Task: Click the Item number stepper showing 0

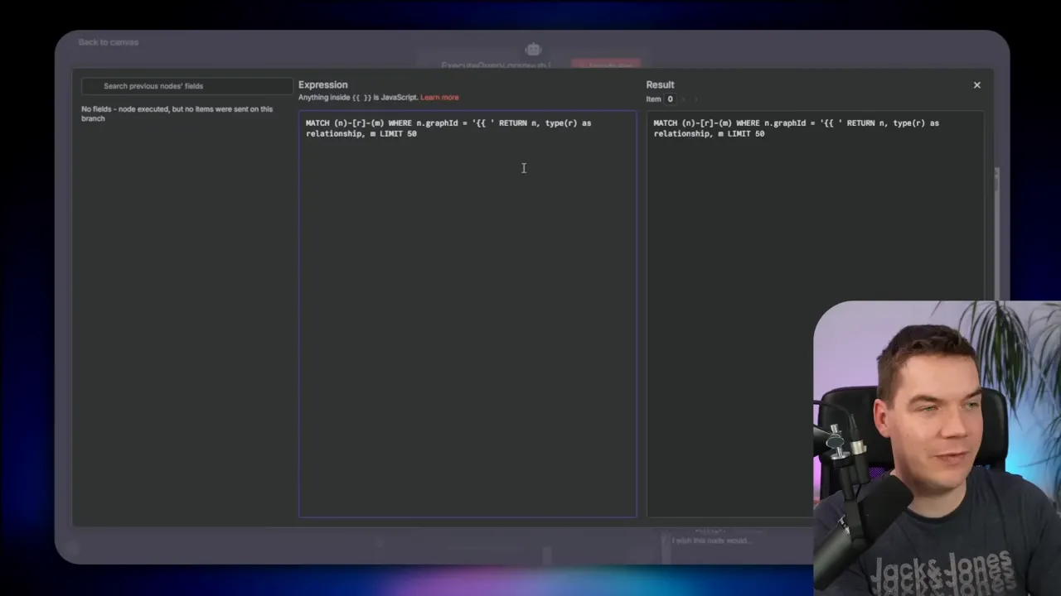Action: click(670, 99)
